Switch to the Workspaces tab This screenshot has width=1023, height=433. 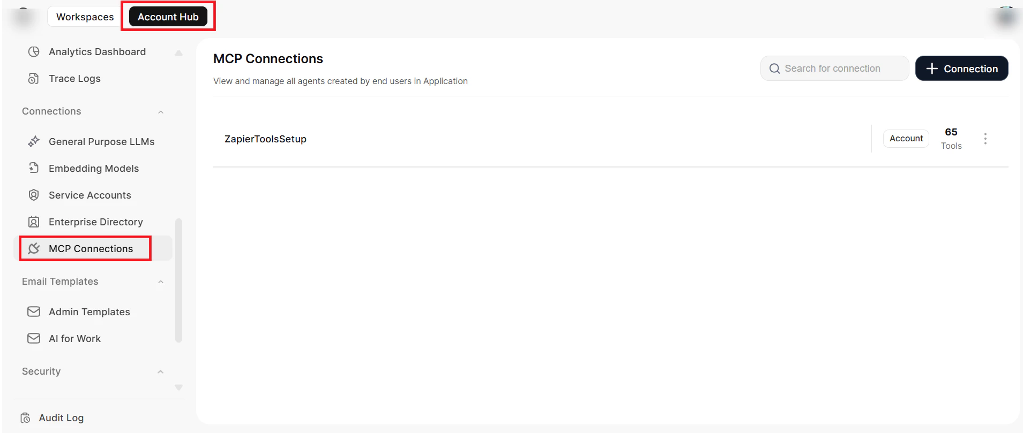pyautogui.click(x=85, y=17)
